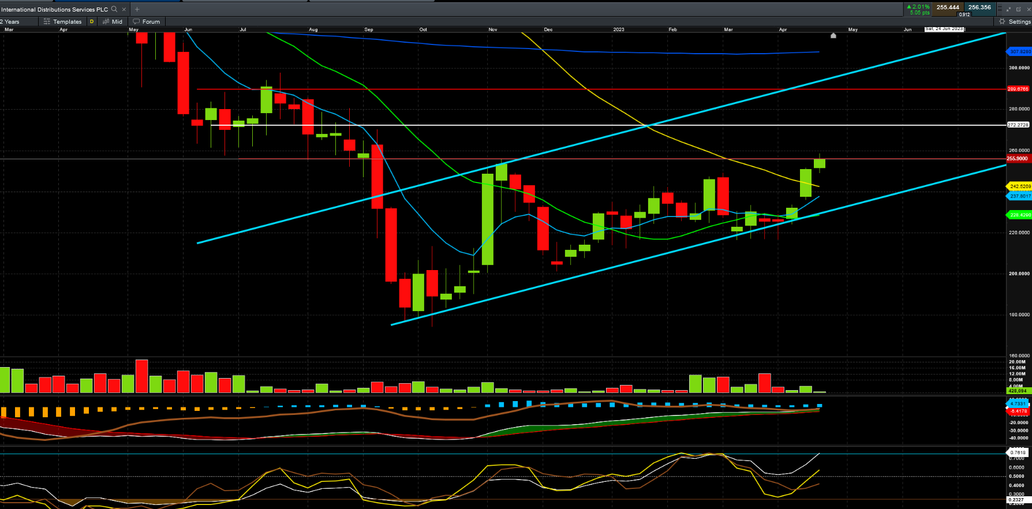Viewport: 1032px width, 509px height.
Task: Click the tallest red volume bar
Action: point(141,376)
